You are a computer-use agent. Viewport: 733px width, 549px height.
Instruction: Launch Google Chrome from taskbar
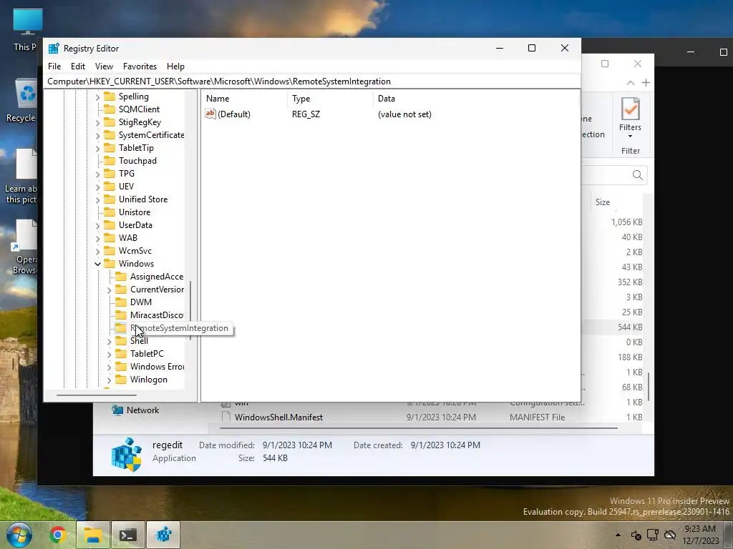click(57, 535)
